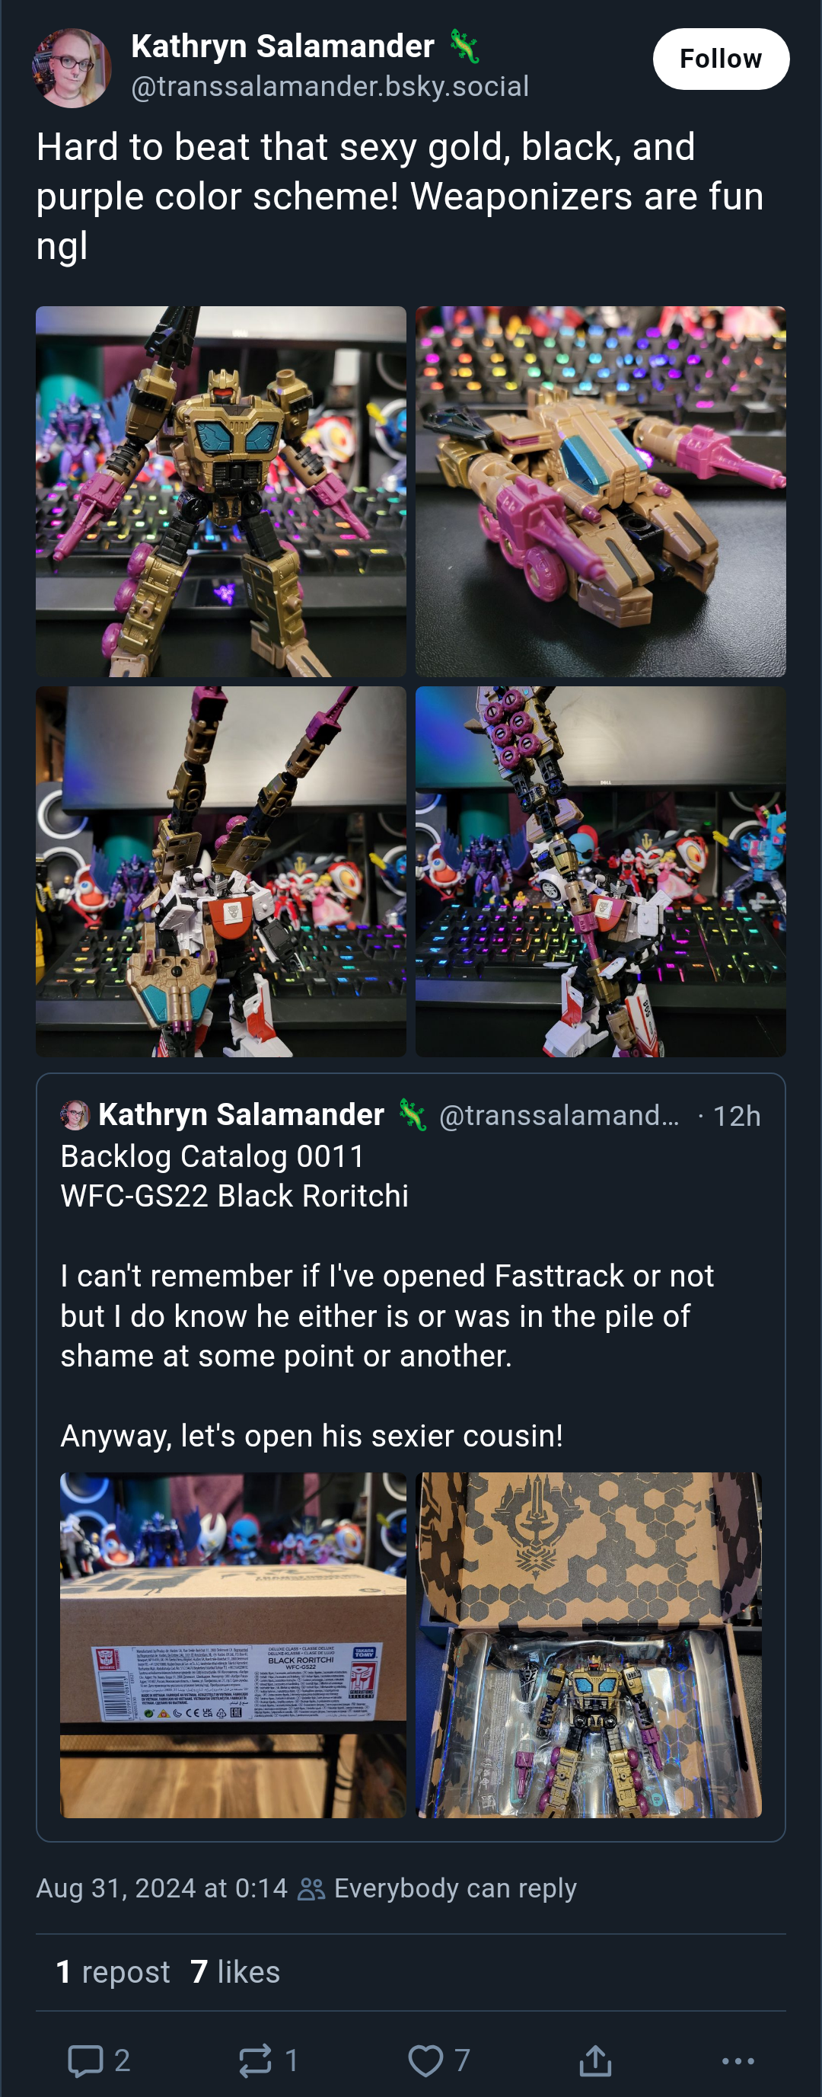822x2097 pixels.
Task: Repost this post using the arrows icon
Action: coord(254,2060)
